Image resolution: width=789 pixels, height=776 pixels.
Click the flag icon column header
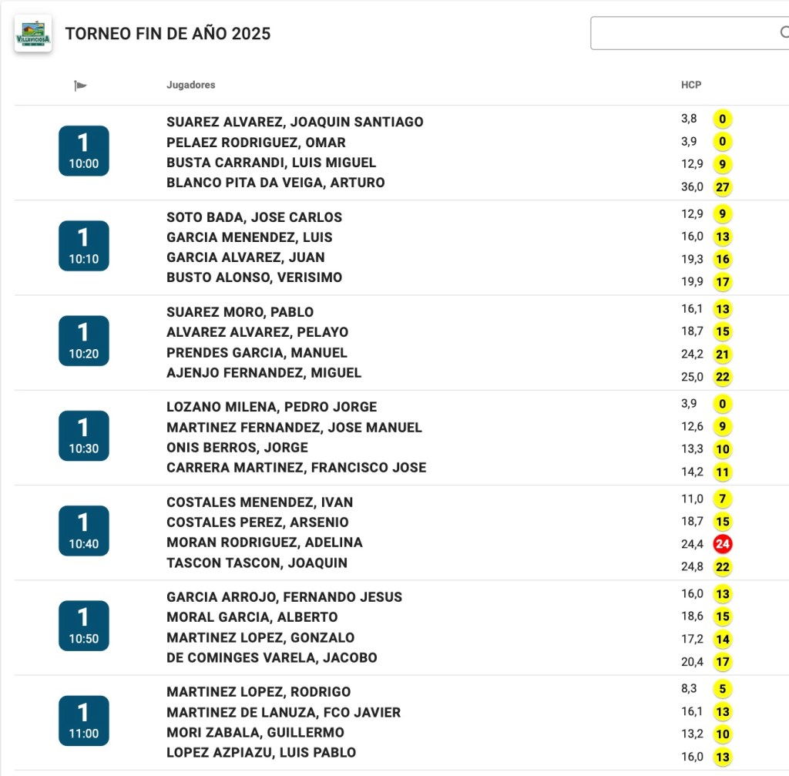(80, 86)
